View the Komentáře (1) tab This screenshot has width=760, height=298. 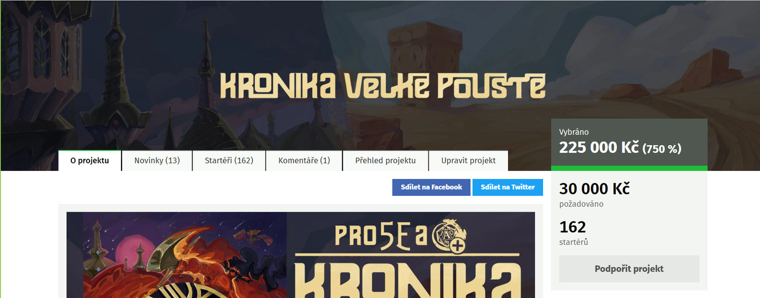[304, 160]
